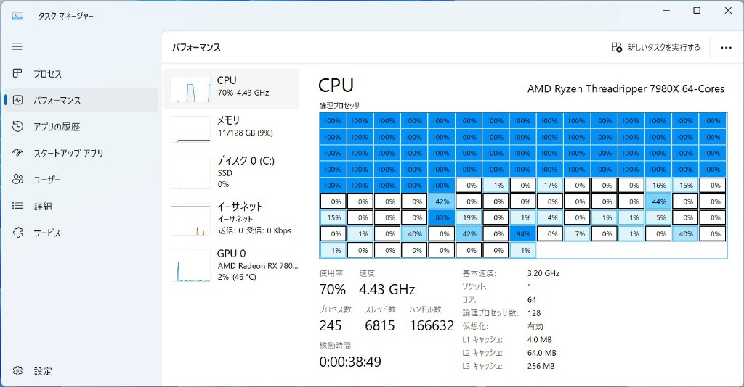
Task: Click 新しいタスクを実行する button
Action: (656, 48)
